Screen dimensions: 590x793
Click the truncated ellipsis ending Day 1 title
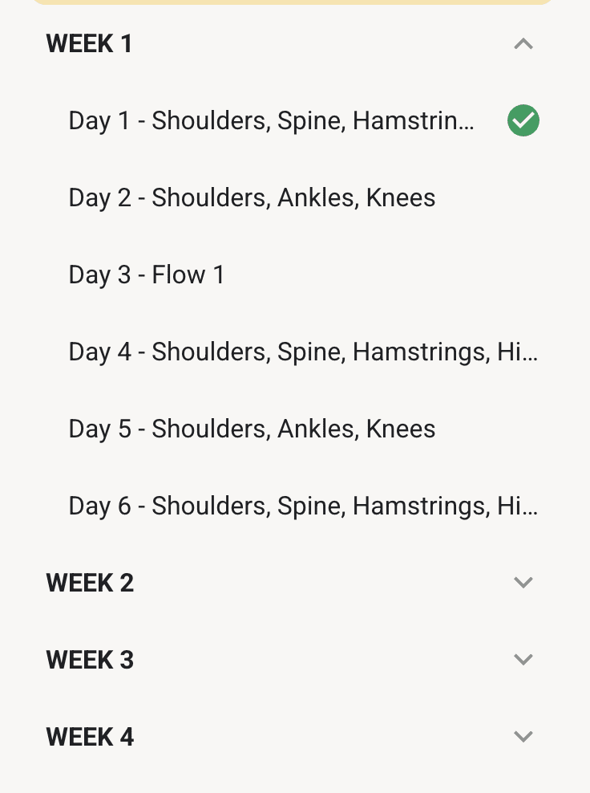pos(467,121)
